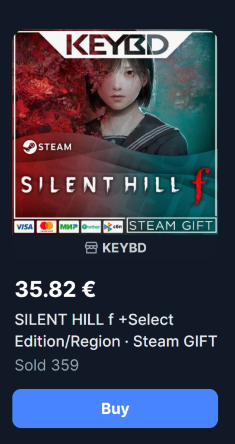This screenshot has height=444, width=235.
Task: Click the Mastercard payment icon
Action: coord(46,227)
